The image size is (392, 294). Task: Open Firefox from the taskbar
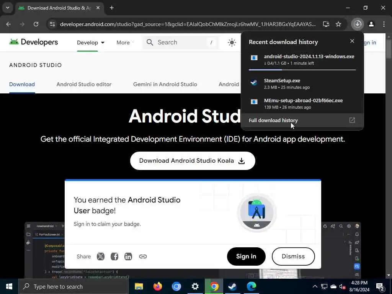157,286
